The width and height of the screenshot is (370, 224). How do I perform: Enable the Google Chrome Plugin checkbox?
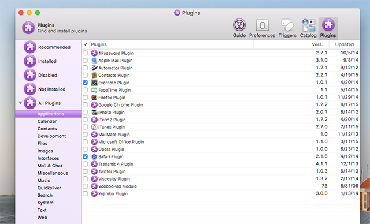click(85, 105)
